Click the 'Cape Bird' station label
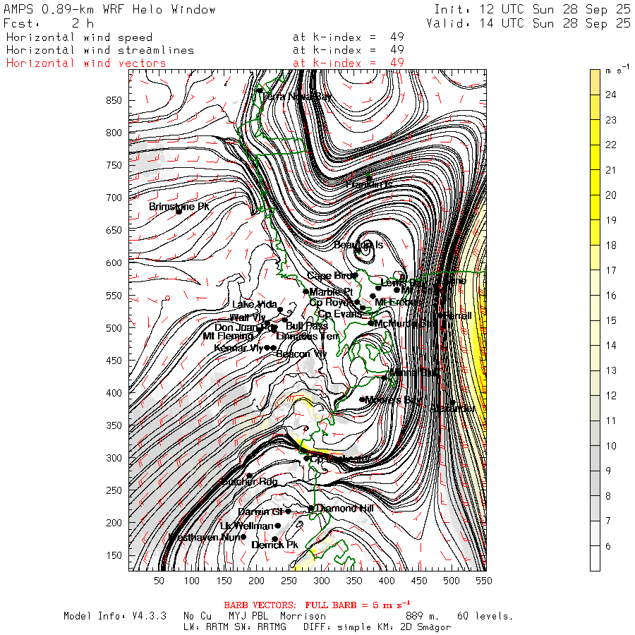 point(329,276)
